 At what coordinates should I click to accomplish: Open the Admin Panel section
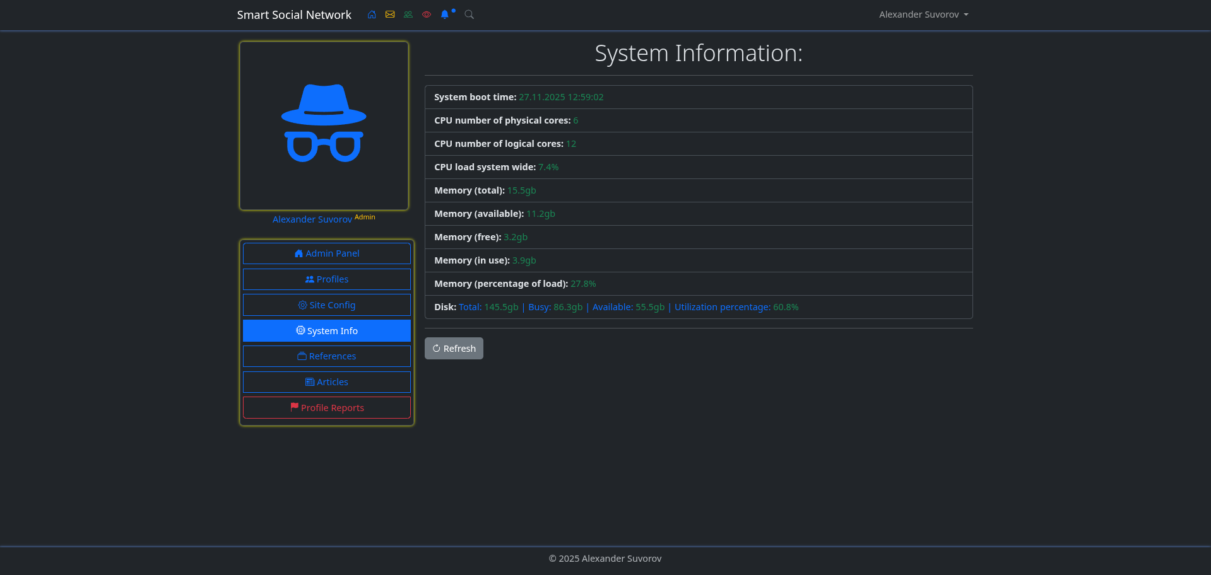[x=327, y=253]
